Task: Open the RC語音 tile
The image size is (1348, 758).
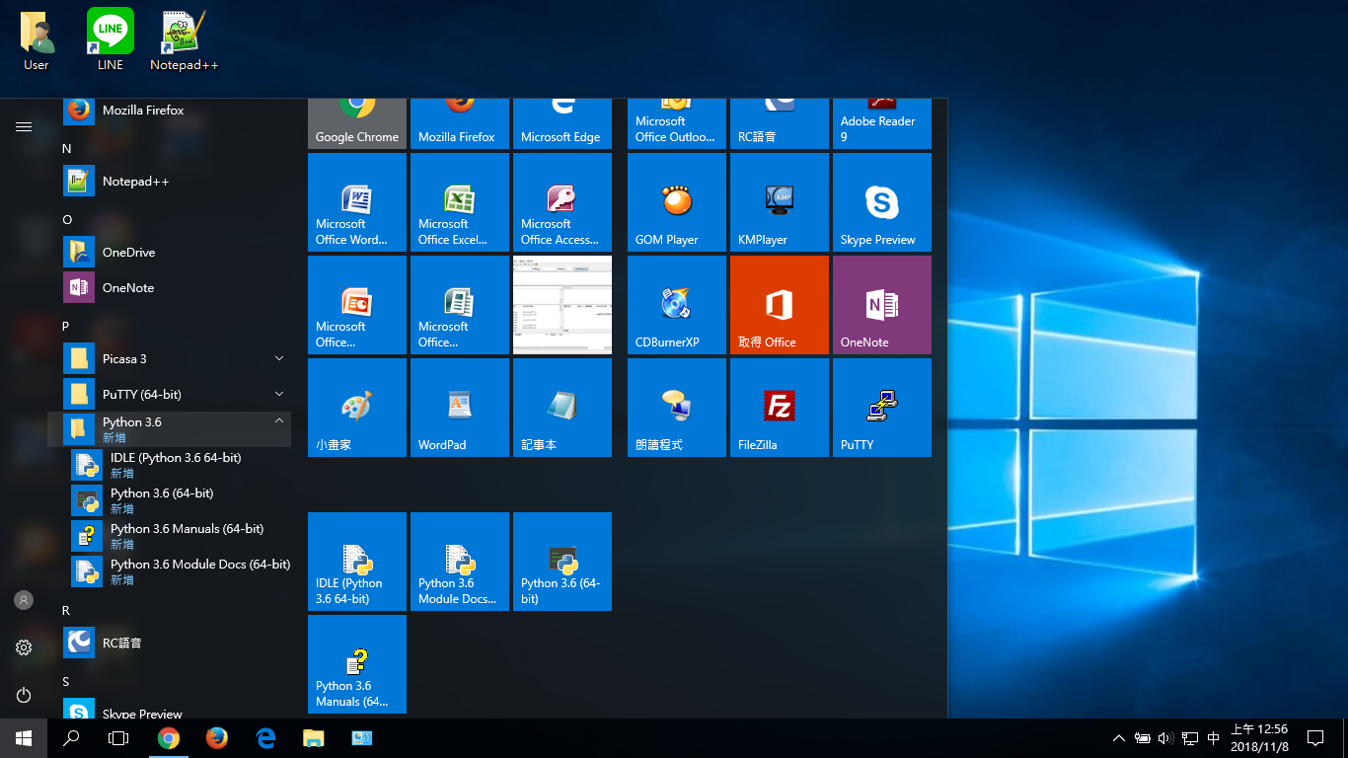Action: [x=780, y=123]
